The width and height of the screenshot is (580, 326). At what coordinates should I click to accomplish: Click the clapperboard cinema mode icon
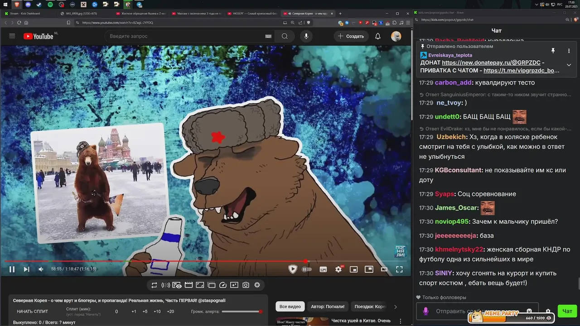(188, 285)
